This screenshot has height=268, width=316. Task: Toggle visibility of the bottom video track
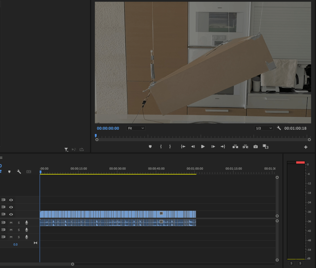click(x=11, y=214)
